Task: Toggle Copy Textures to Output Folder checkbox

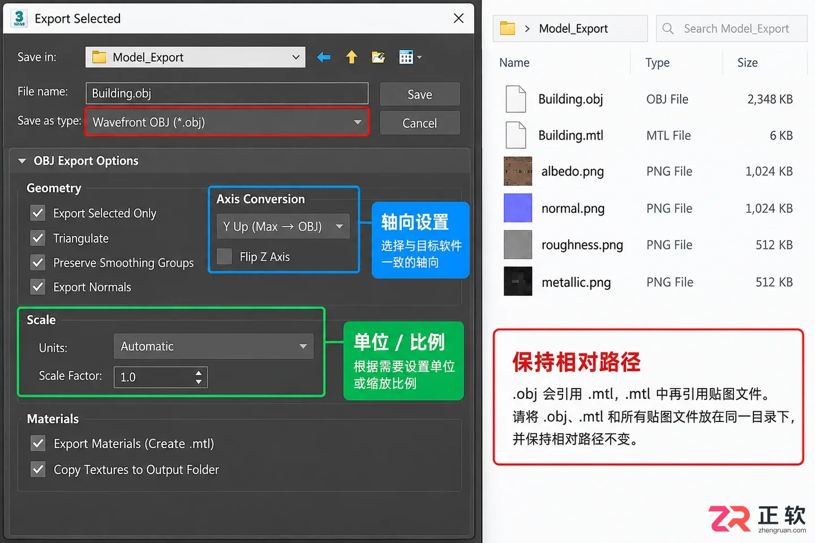Action: click(x=38, y=469)
